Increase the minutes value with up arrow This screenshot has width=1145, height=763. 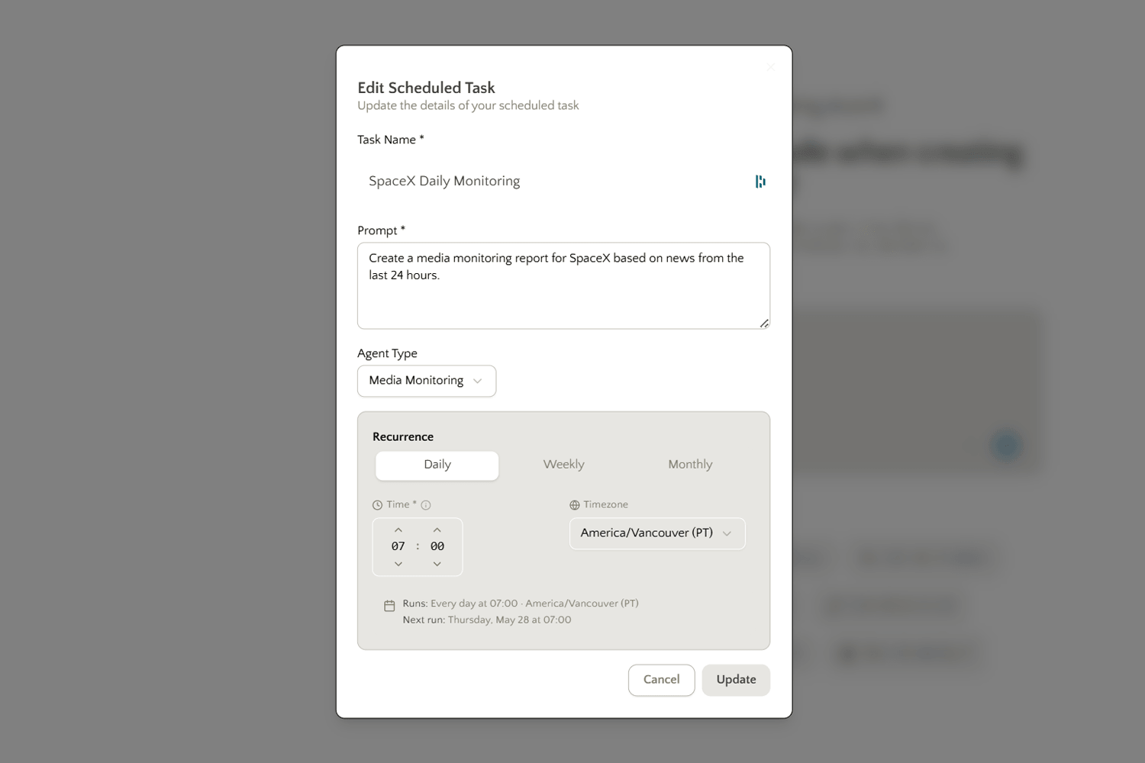click(x=437, y=530)
